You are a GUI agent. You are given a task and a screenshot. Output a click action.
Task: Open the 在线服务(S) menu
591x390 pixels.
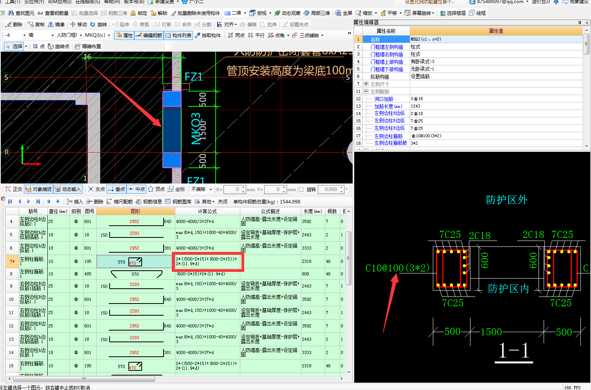tap(88, 2)
